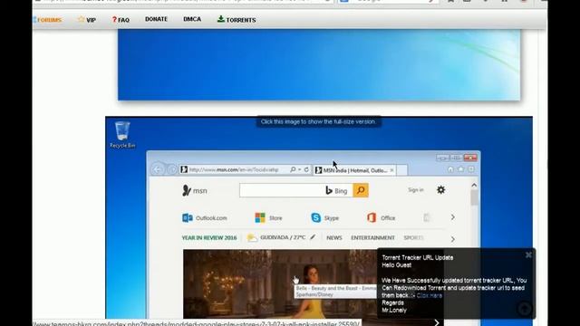Select the SPORTS tab on msn
This screenshot has height=326, width=580.
click(413, 237)
